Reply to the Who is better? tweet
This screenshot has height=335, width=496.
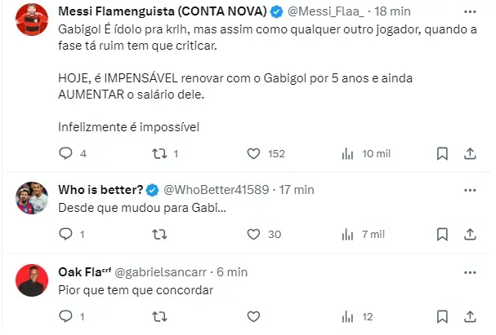click(67, 235)
